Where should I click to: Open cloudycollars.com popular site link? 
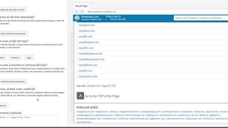click(193, 118)
